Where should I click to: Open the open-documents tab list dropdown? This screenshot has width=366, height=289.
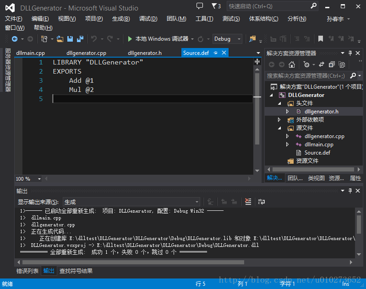click(x=258, y=53)
